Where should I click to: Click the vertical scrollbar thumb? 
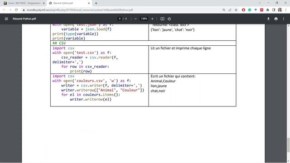coord(288,145)
